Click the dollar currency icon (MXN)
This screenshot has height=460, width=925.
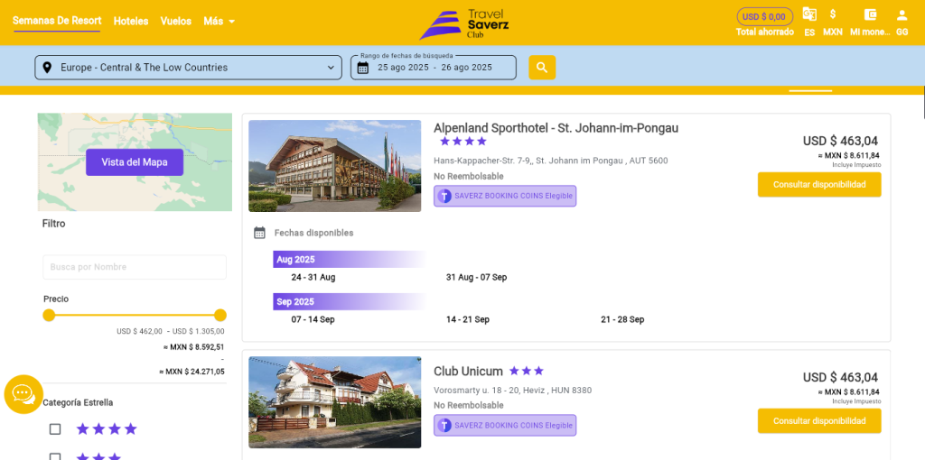(832, 14)
